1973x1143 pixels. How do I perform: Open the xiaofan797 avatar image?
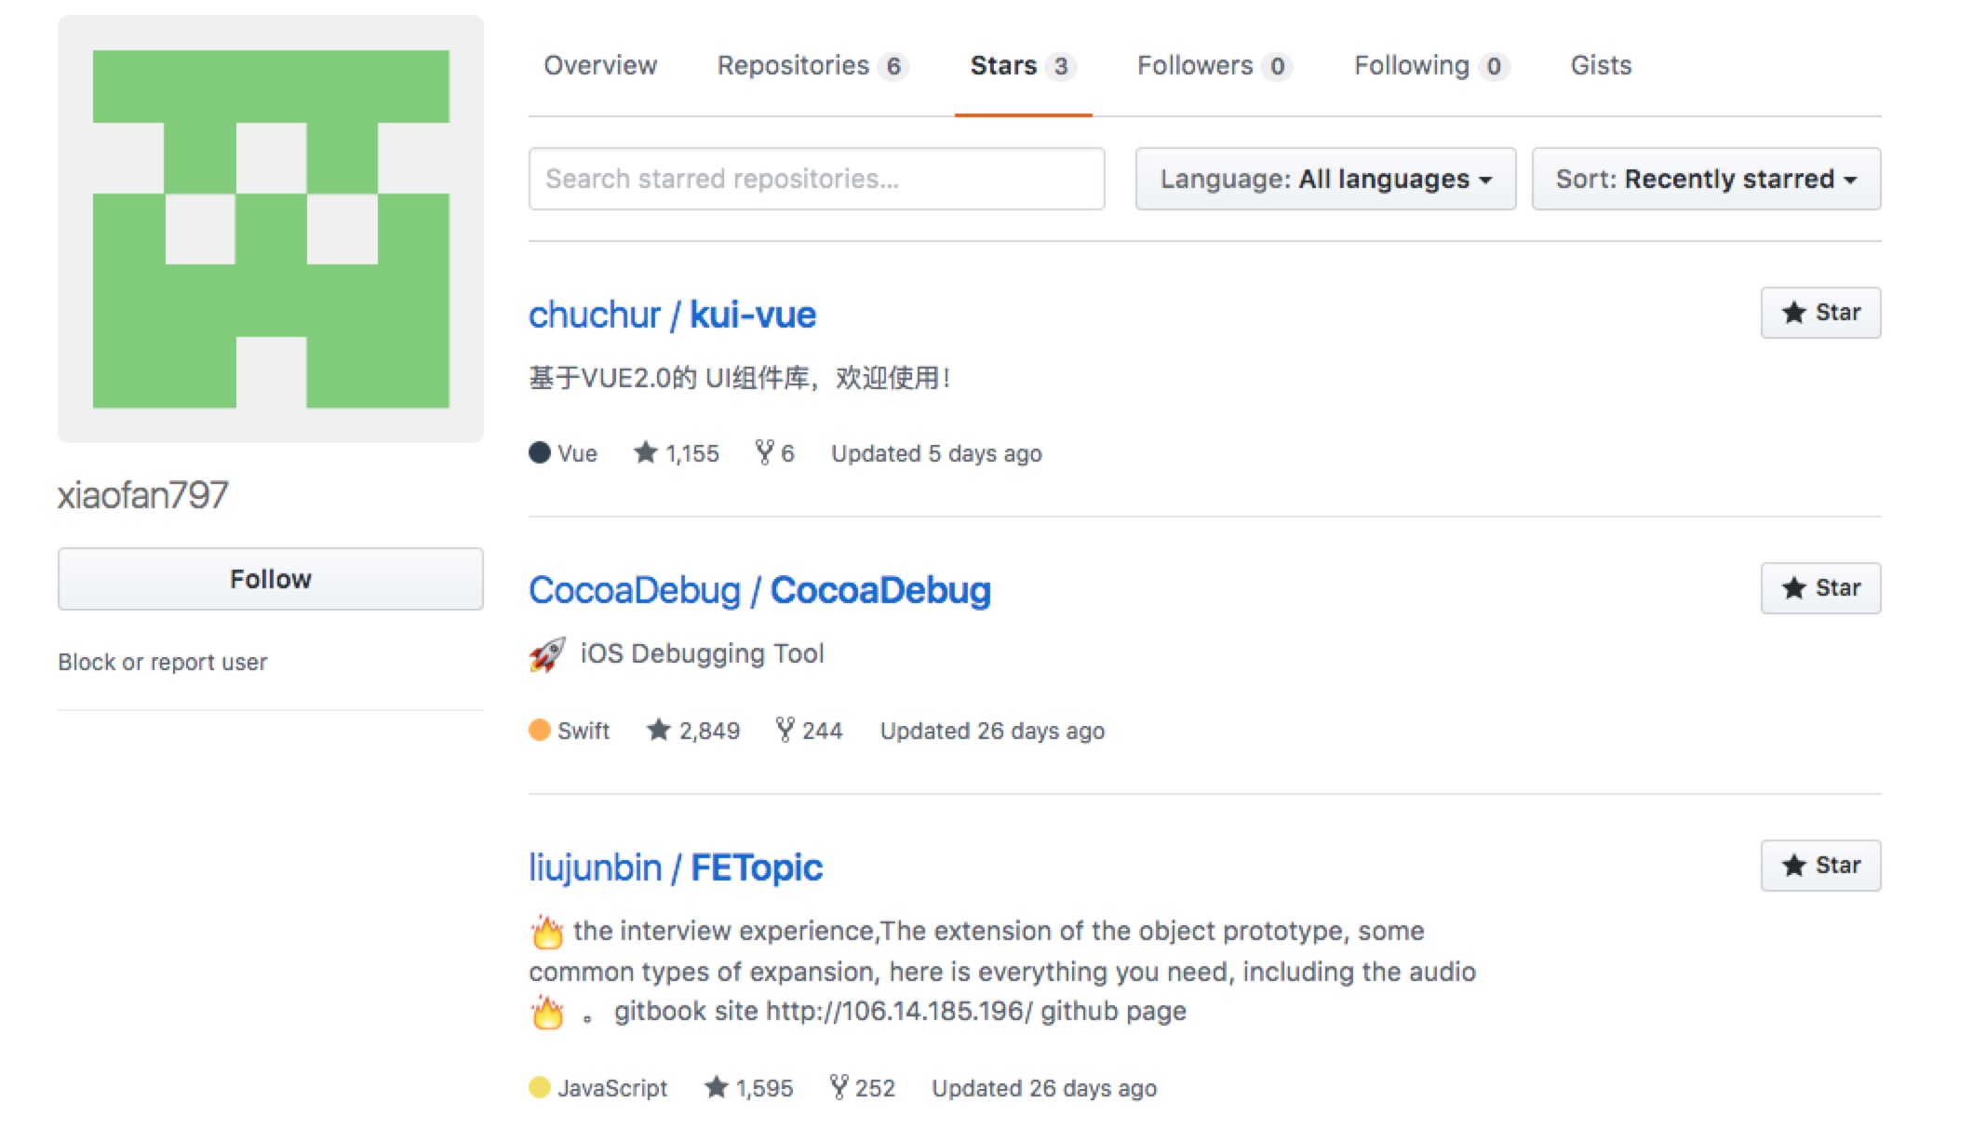271,229
